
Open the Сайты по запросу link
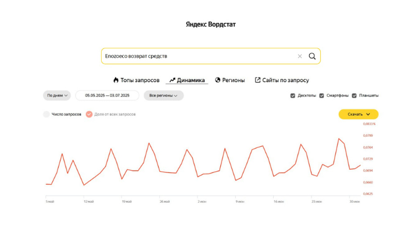coord(285,80)
